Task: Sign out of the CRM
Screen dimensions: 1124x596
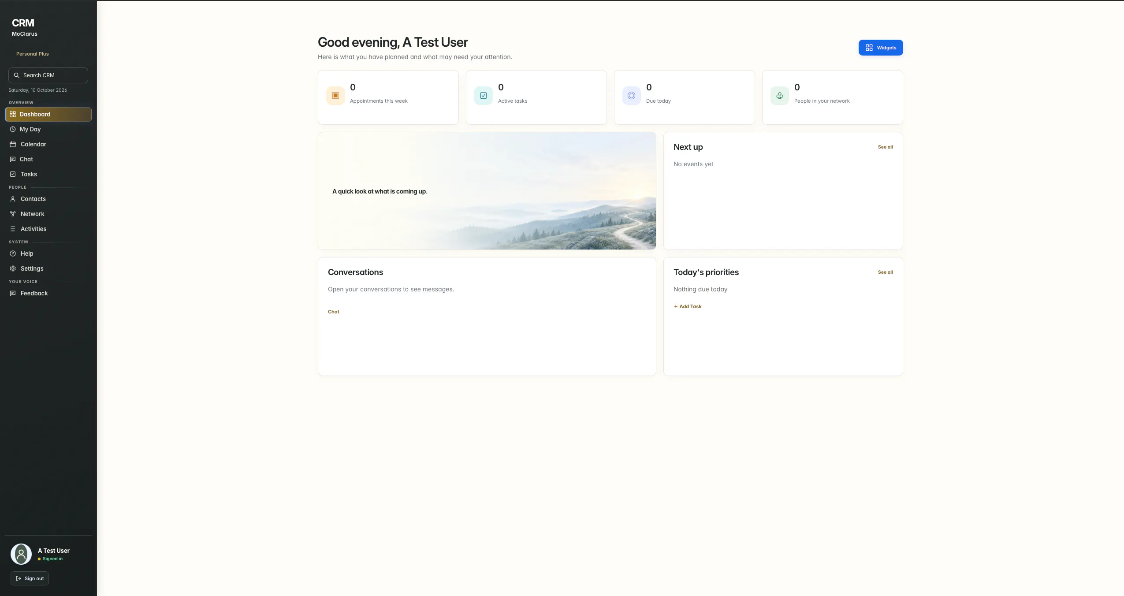Action: [x=30, y=578]
